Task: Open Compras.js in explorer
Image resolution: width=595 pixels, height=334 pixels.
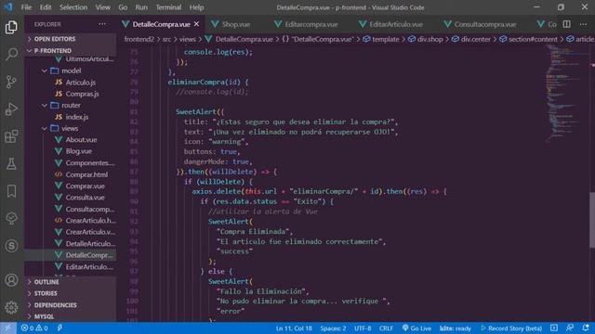Action: [x=82, y=94]
